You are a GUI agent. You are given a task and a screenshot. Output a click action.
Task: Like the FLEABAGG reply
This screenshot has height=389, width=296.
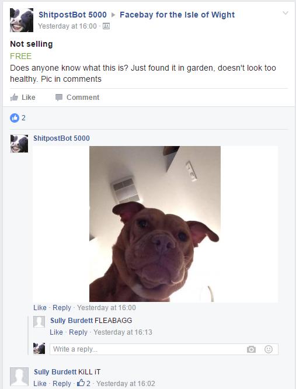tap(56, 332)
